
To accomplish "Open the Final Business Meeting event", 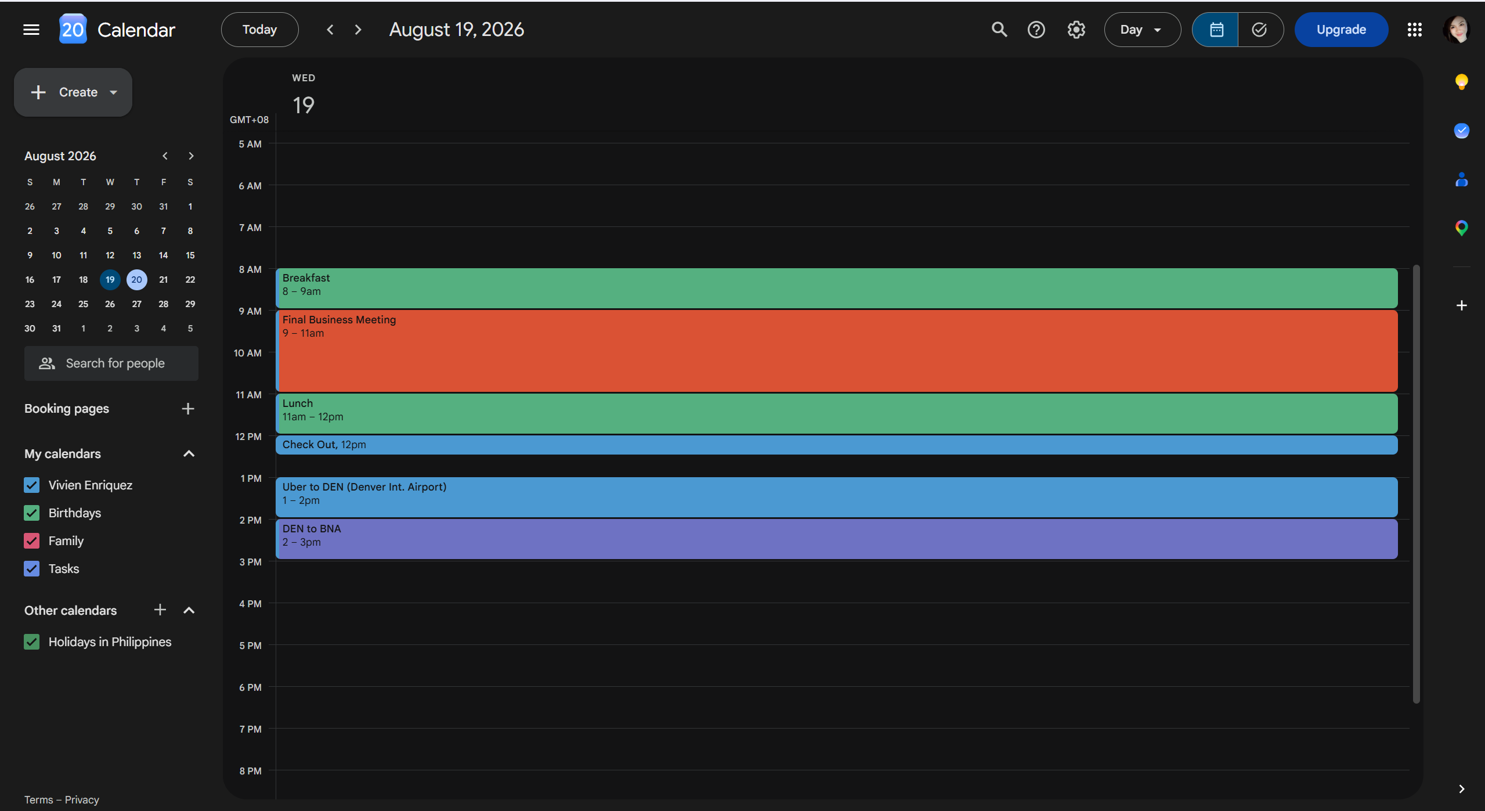I will pos(837,351).
